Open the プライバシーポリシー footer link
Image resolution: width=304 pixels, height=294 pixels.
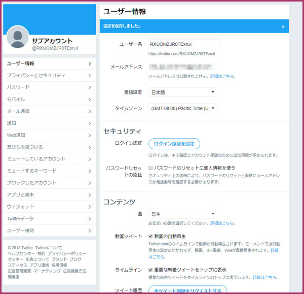tap(67, 253)
